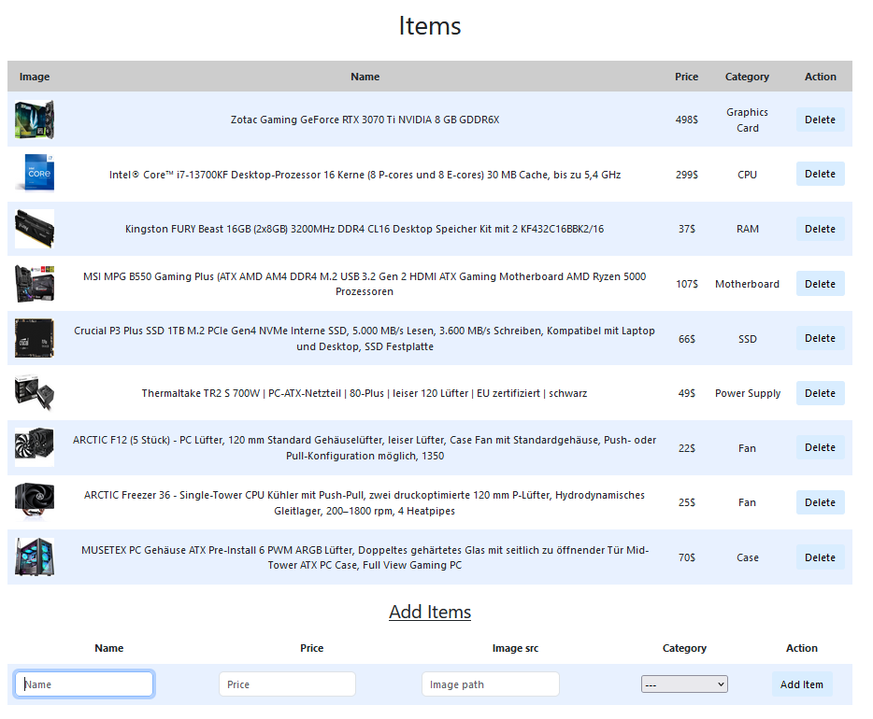Delete the Zotac GeForce RTX 3070 Ti item
Image resolution: width=873 pixels, height=719 pixels.
point(820,120)
